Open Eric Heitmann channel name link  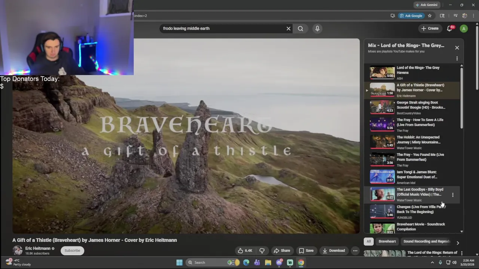point(38,248)
